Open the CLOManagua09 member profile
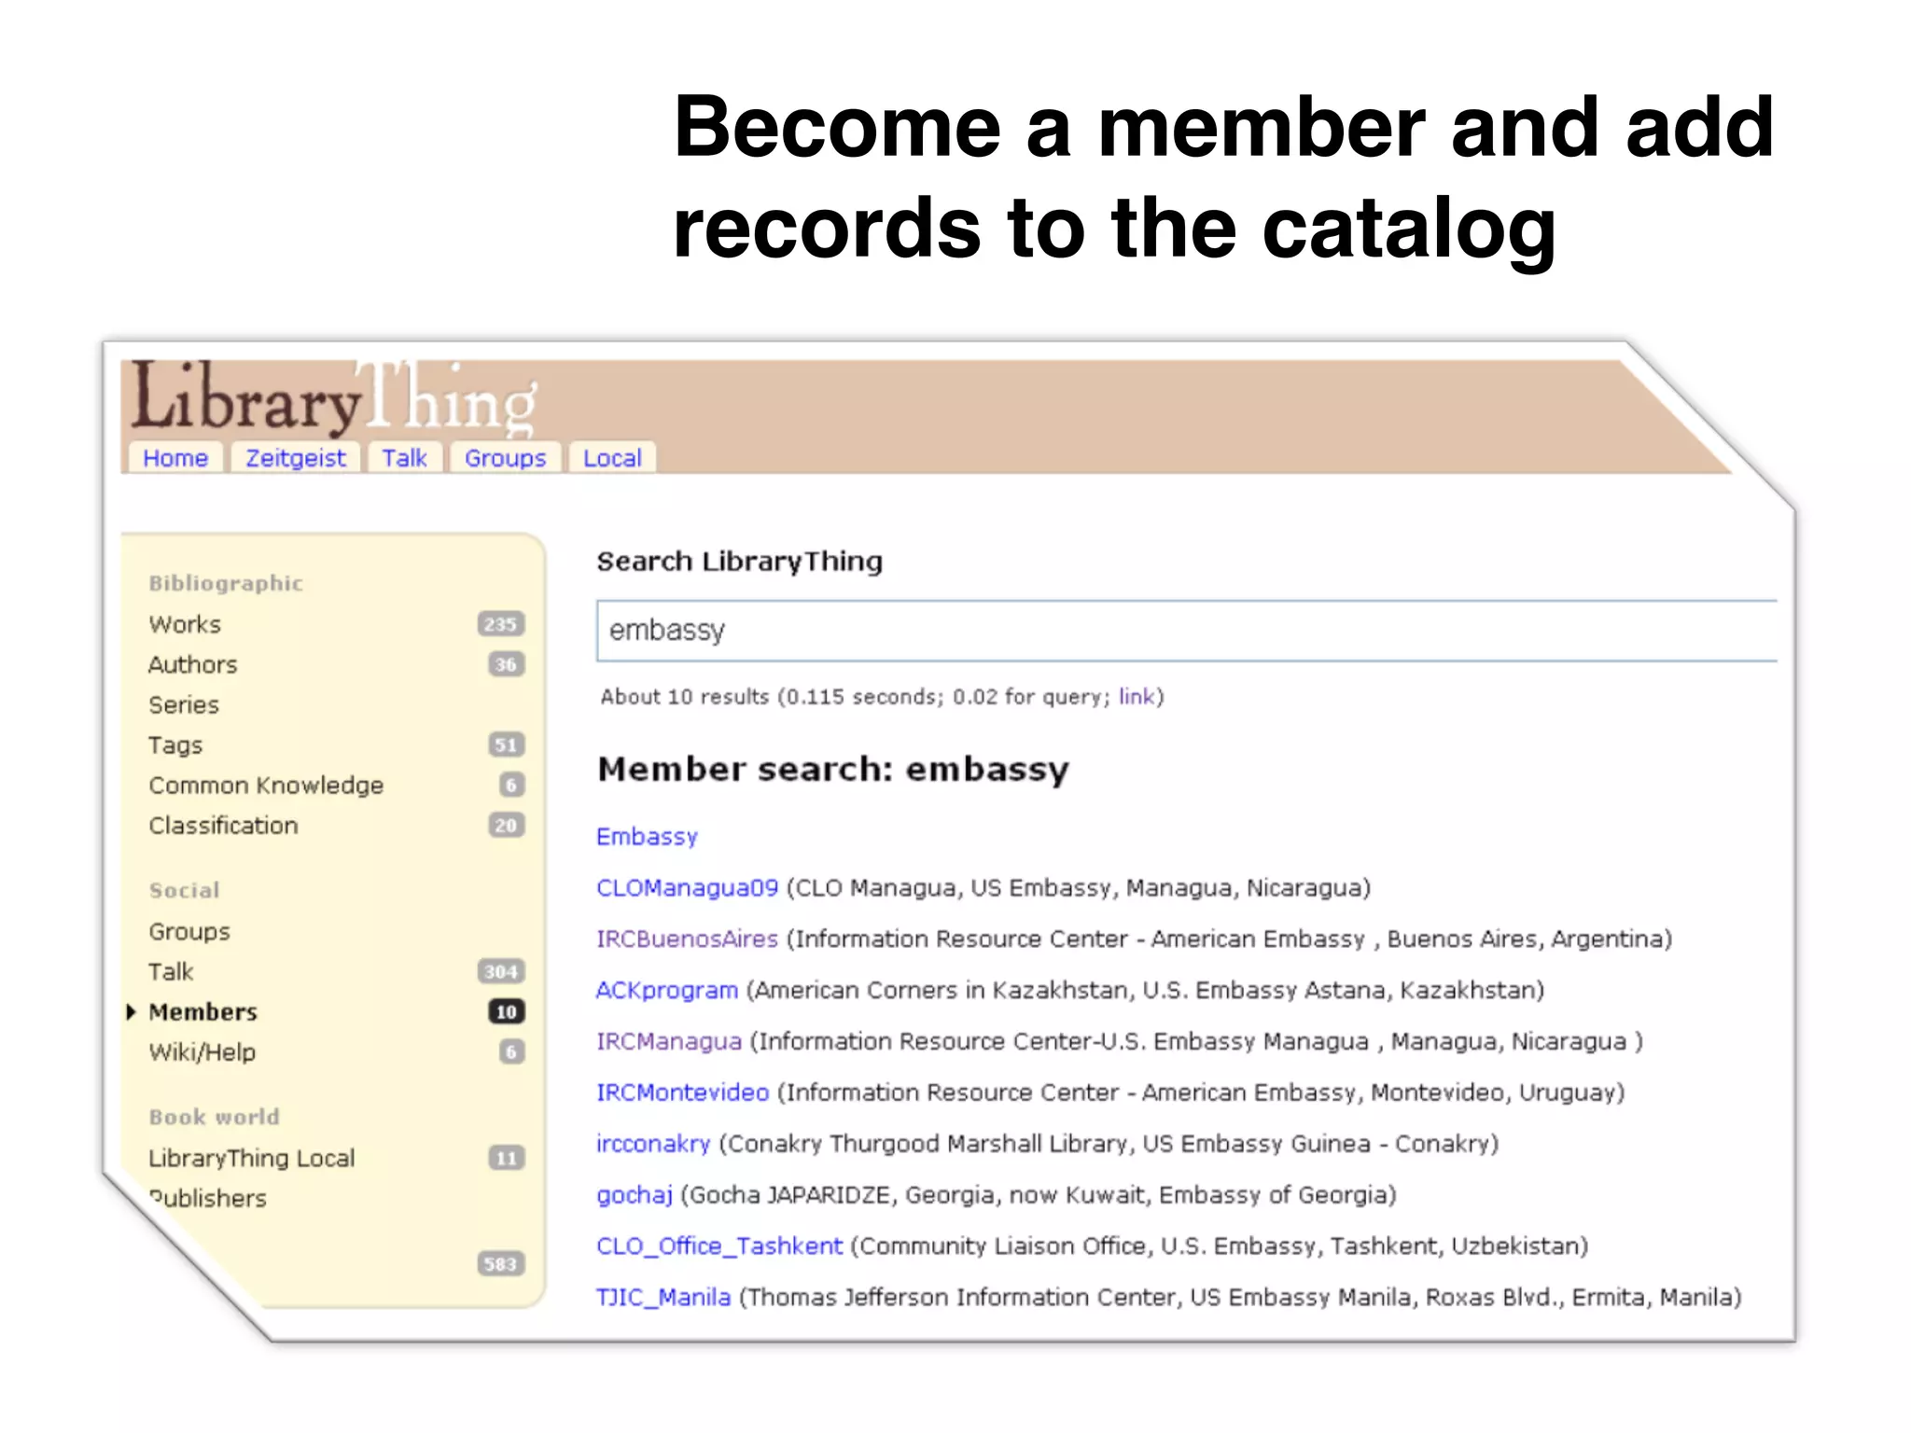The image size is (1911, 1433). (x=687, y=887)
